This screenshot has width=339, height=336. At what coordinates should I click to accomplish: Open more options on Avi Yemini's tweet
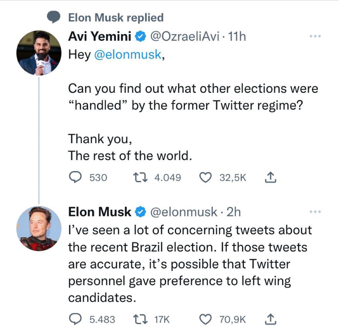315,36
